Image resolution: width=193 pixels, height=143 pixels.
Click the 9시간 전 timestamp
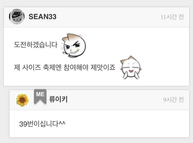click(x=173, y=100)
